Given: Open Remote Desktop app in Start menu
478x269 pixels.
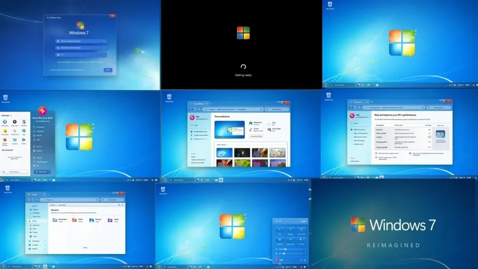Looking at the screenshot, I should [5, 142].
